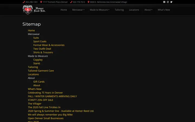Image resolution: width=195 pixels, height=122 pixels.
Task: Open Celebrating 75 Years in Denver link
Action: coord(45,93)
